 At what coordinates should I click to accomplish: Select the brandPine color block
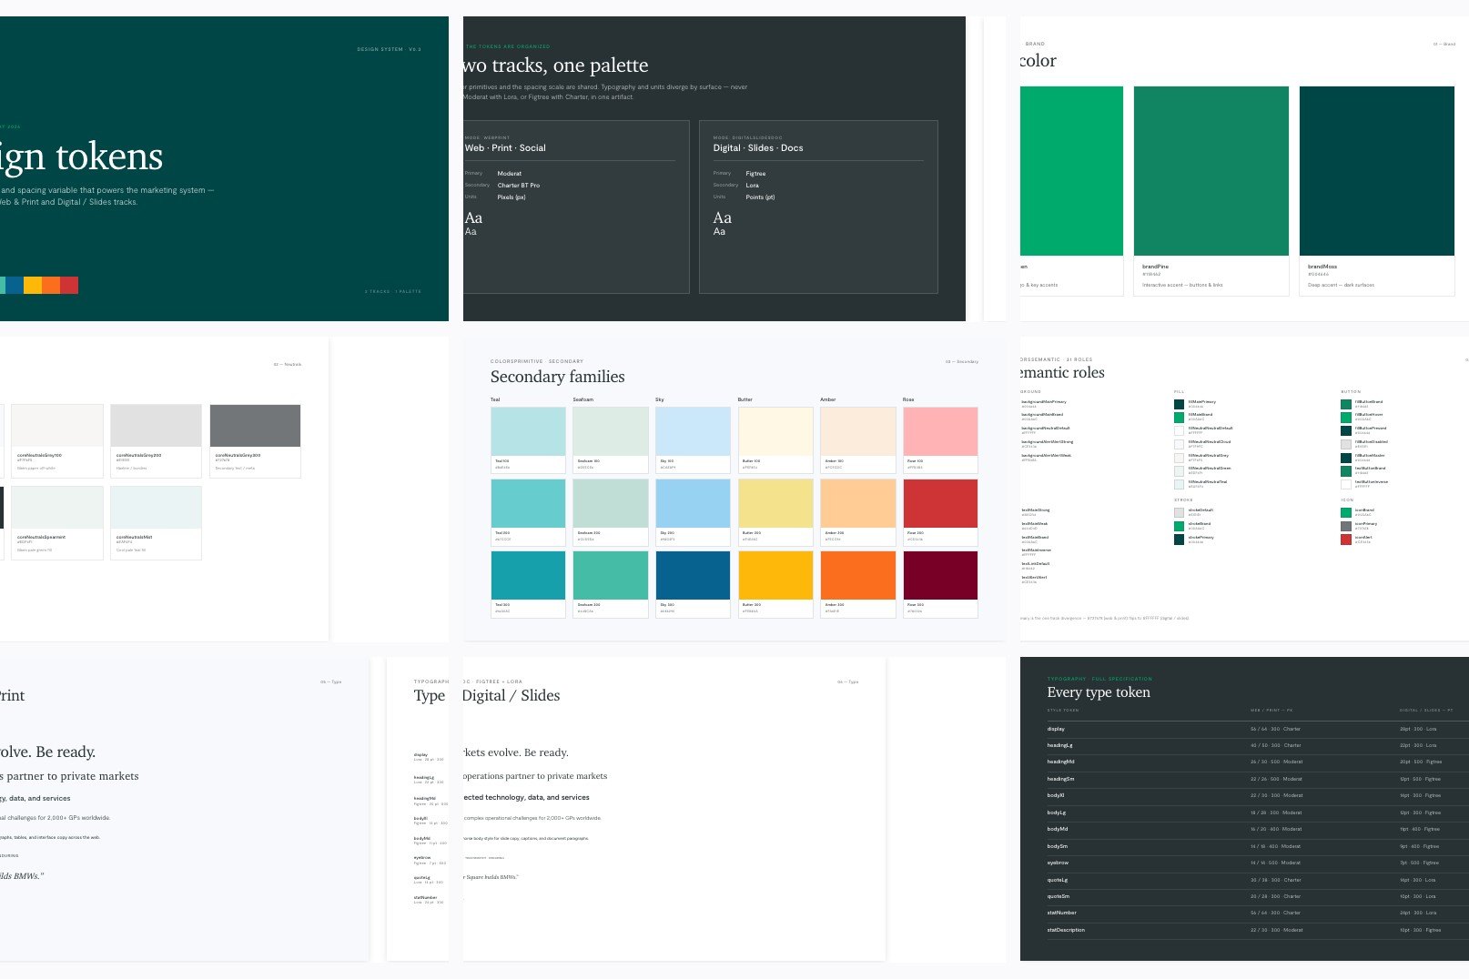click(x=1211, y=171)
